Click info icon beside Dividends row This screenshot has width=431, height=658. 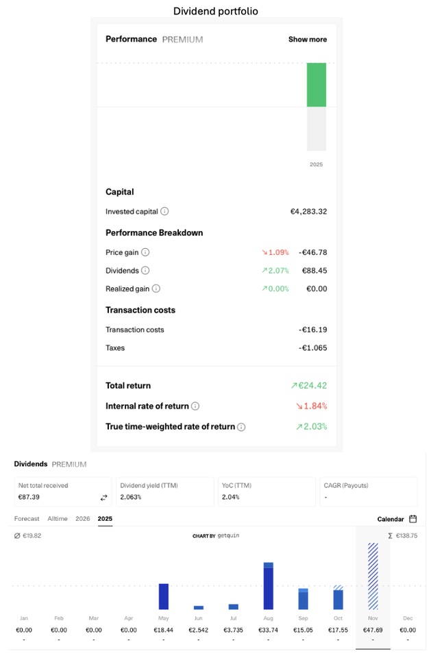pyautogui.click(x=145, y=271)
